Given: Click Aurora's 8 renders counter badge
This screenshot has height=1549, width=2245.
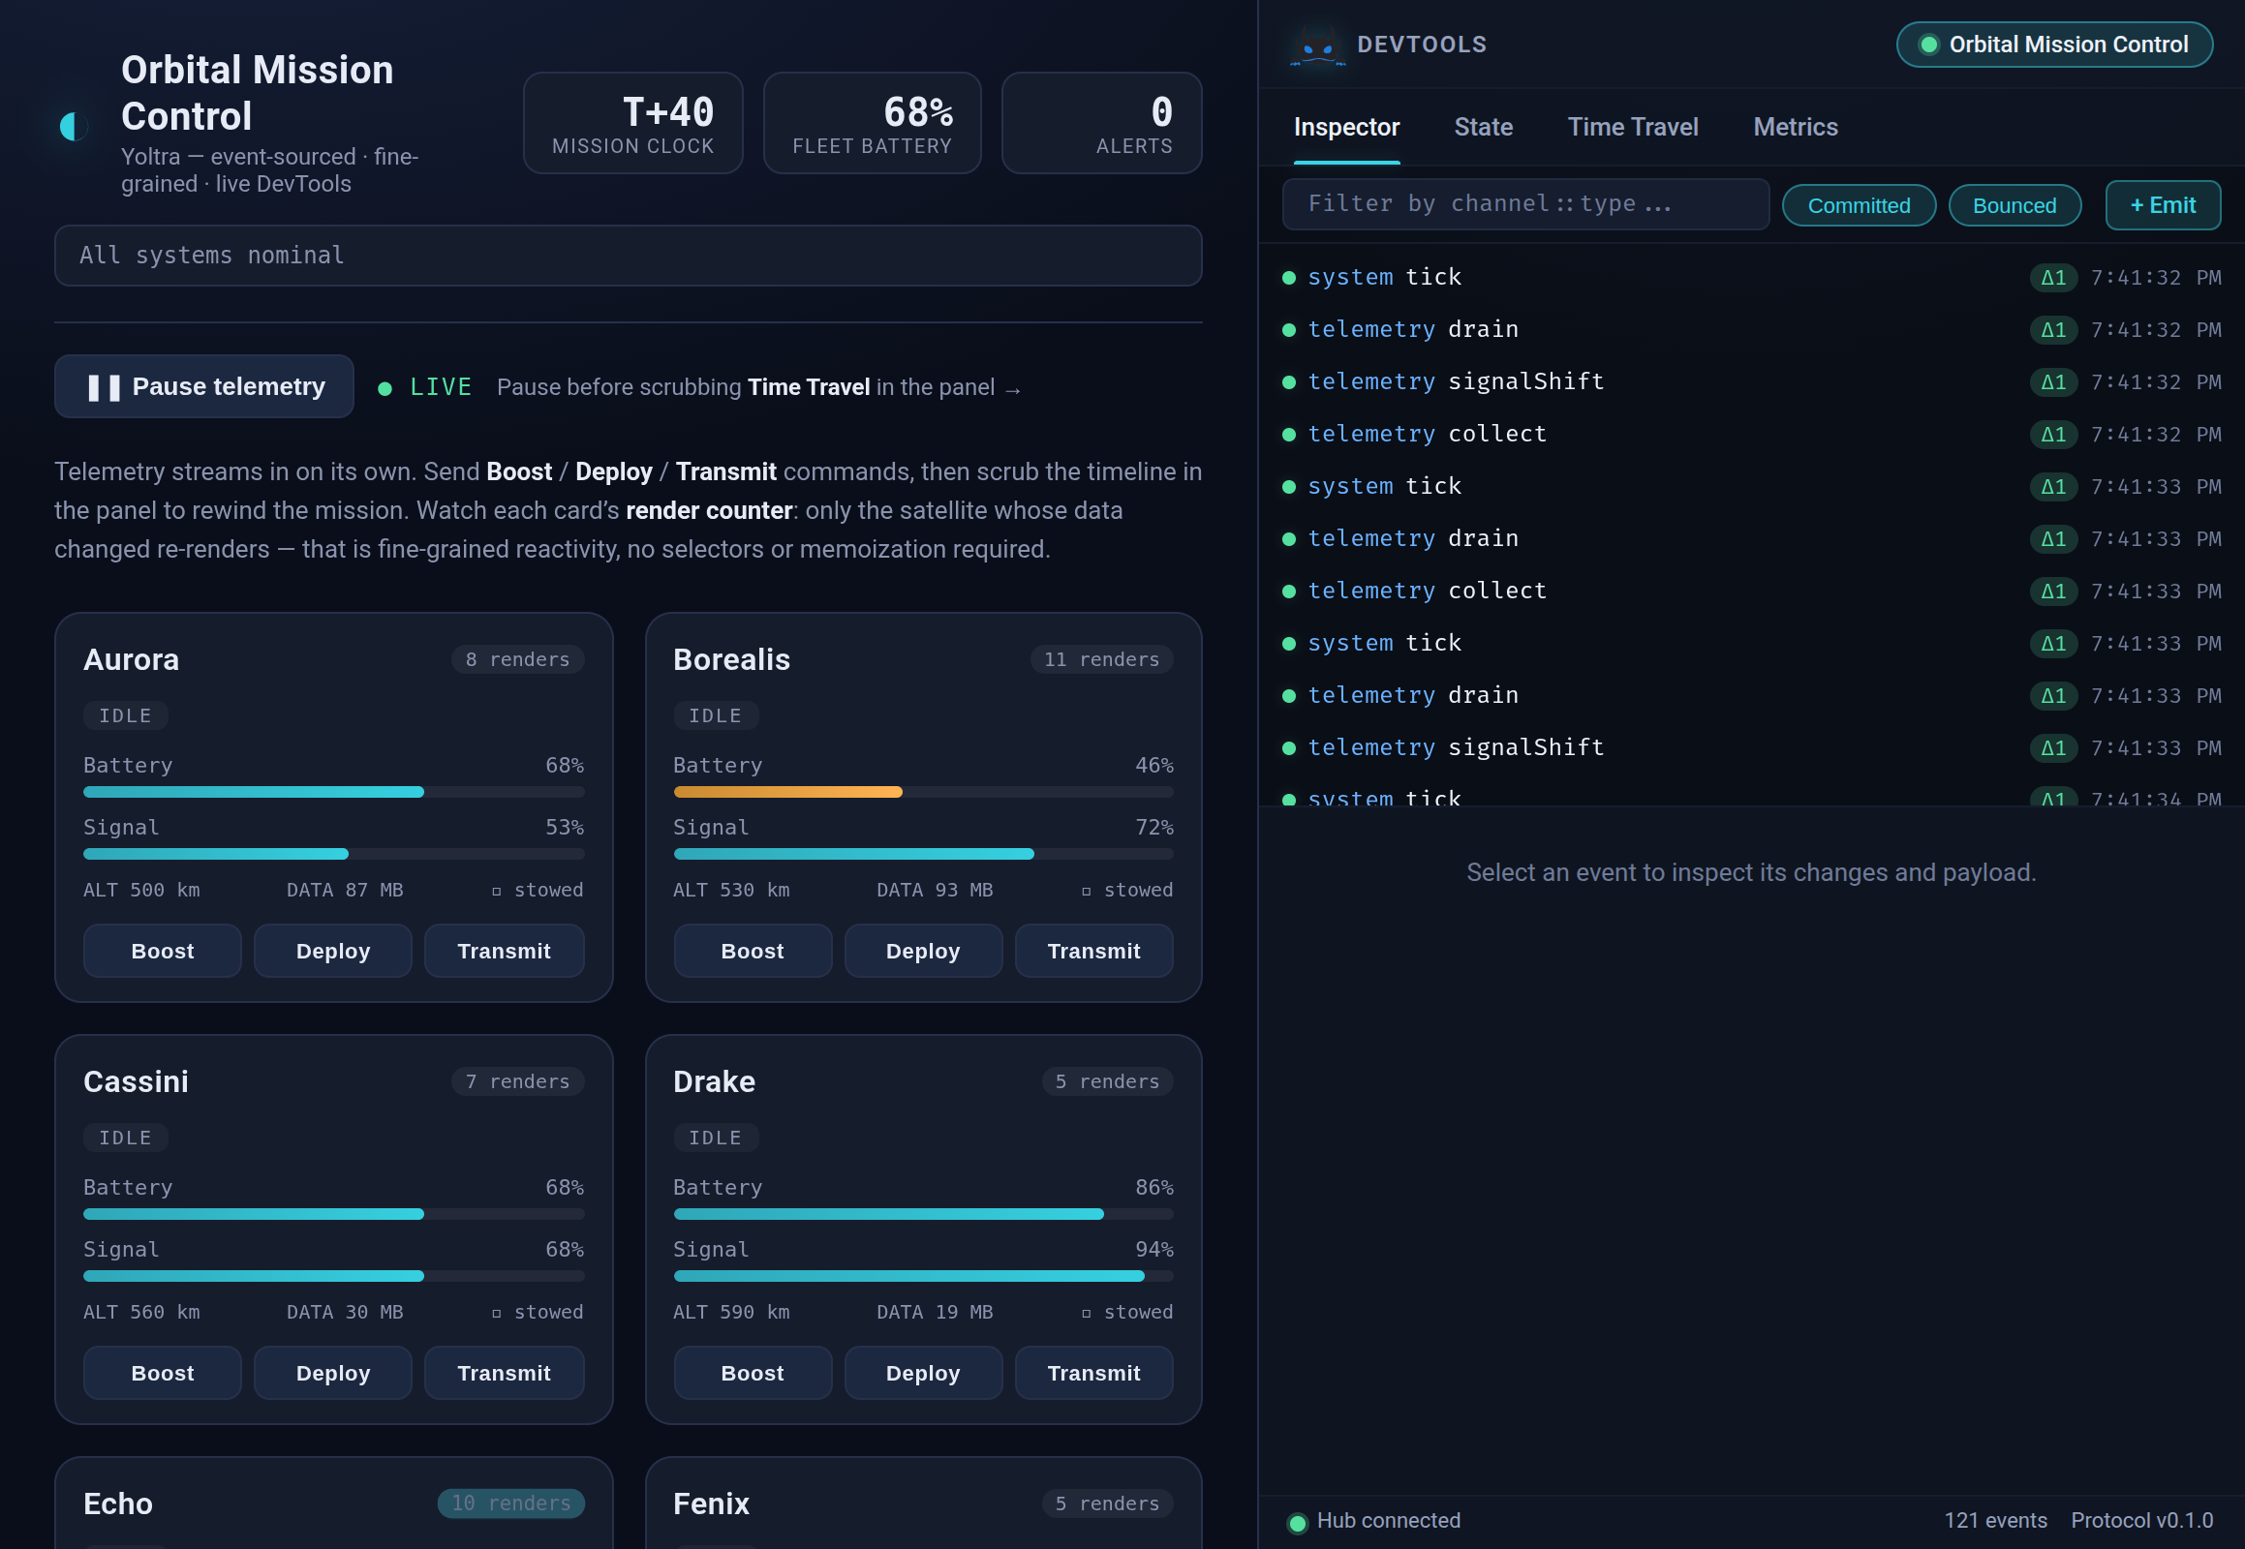Looking at the screenshot, I should [x=517, y=659].
